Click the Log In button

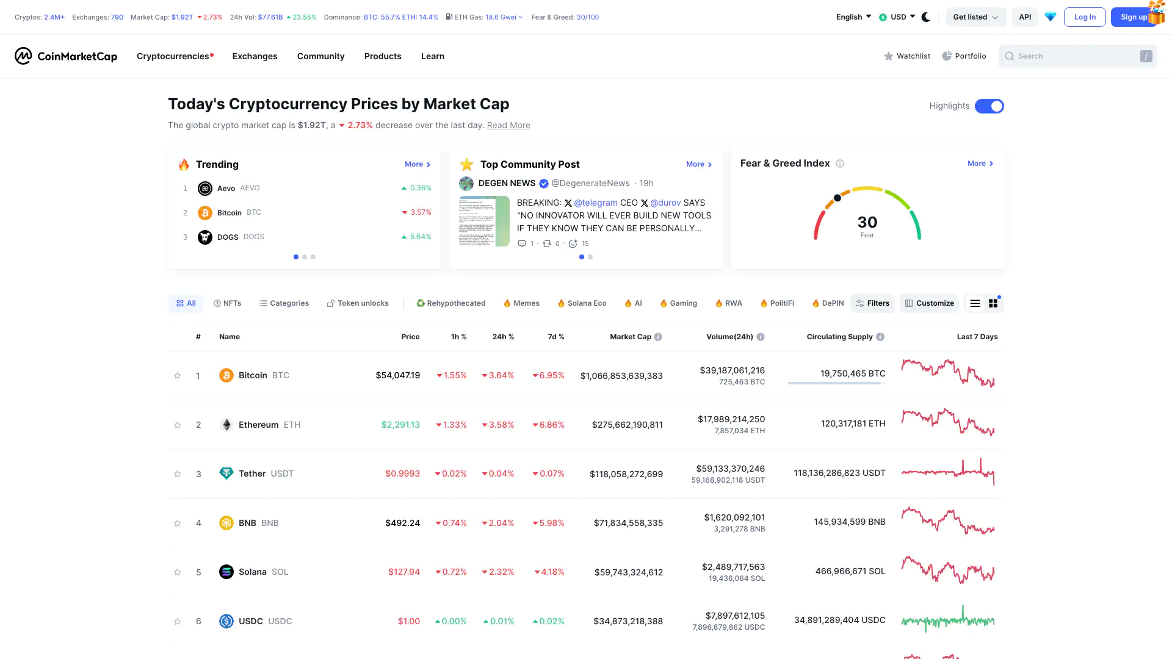coord(1084,17)
